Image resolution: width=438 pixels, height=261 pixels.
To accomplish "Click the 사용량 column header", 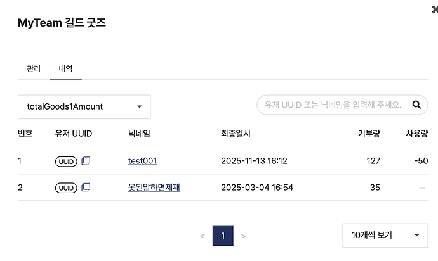I will click(417, 134).
